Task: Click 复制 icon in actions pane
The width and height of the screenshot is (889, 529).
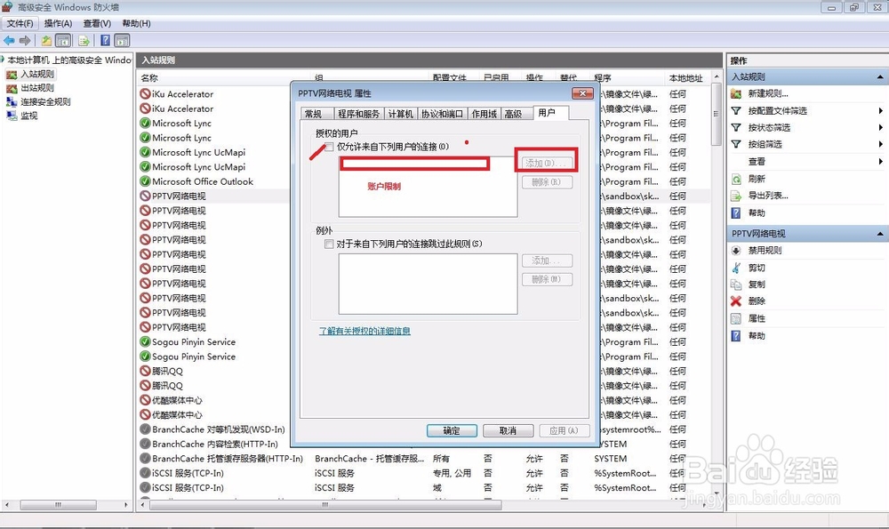Action: pos(736,285)
